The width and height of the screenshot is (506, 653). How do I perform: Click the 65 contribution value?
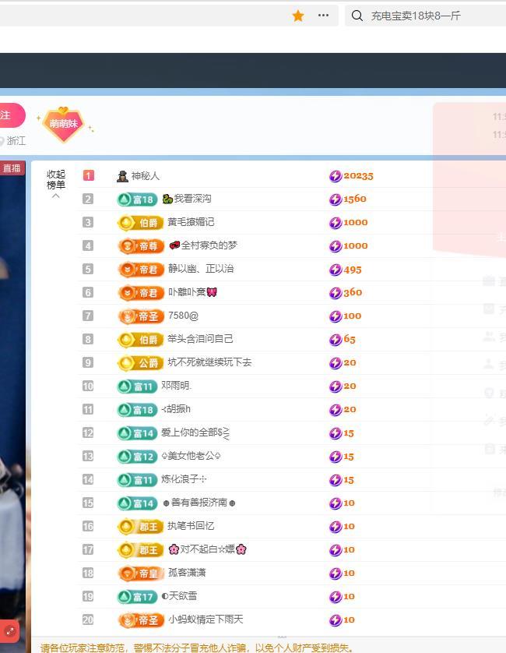coord(350,340)
